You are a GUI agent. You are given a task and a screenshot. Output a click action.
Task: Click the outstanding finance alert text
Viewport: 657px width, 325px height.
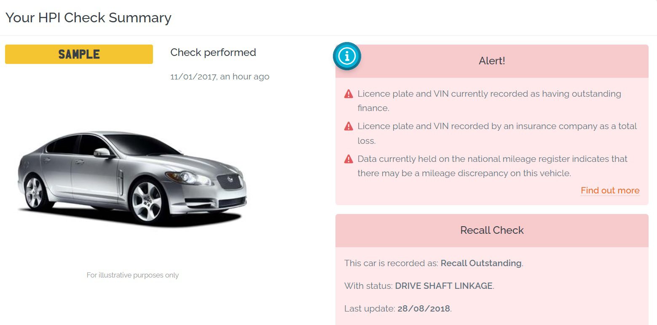[489, 94]
